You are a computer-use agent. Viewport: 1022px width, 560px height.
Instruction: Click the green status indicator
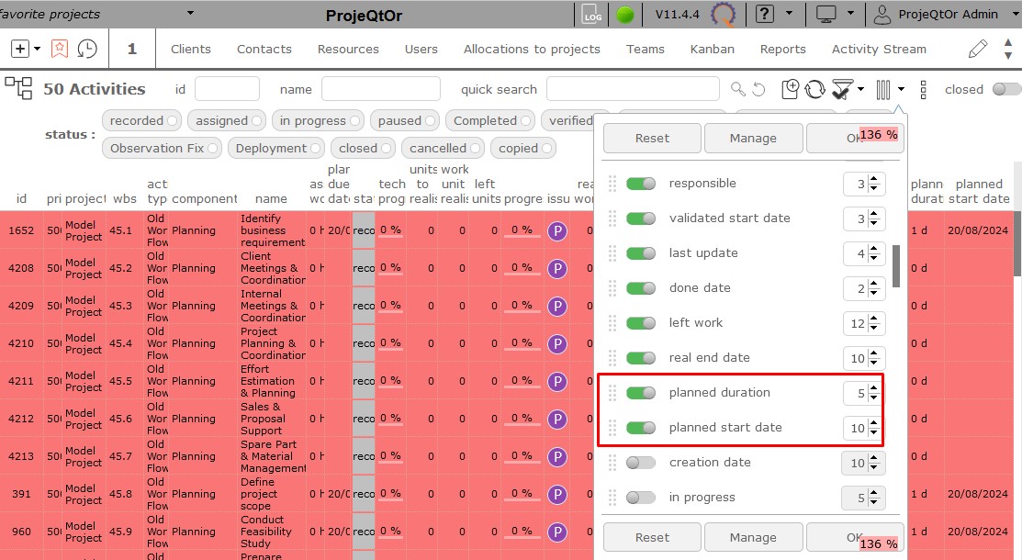(625, 15)
